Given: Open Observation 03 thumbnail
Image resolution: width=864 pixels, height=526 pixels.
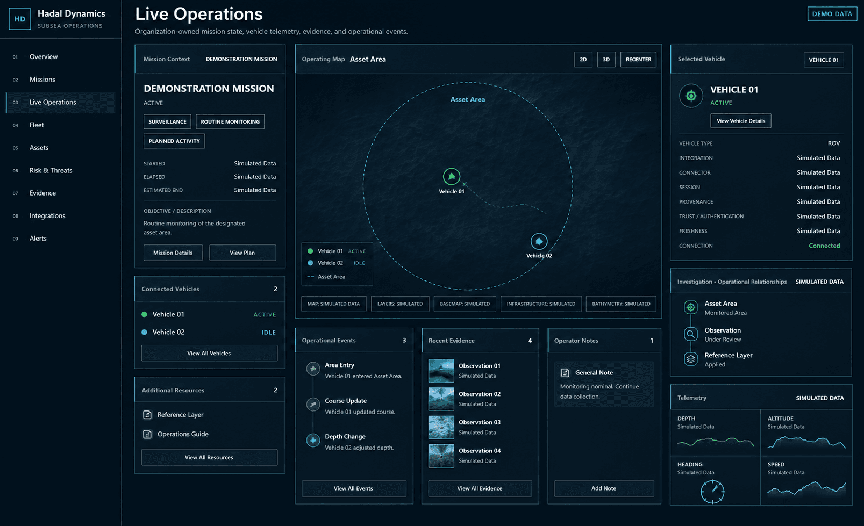Looking at the screenshot, I should pos(441,428).
